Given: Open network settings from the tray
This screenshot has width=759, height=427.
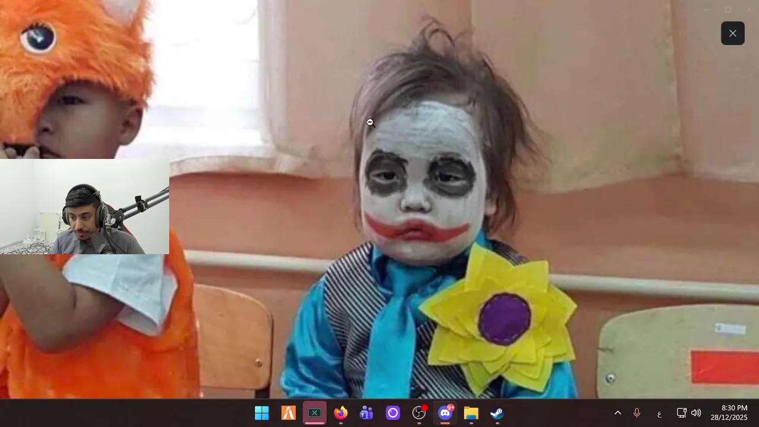Looking at the screenshot, I should point(681,413).
